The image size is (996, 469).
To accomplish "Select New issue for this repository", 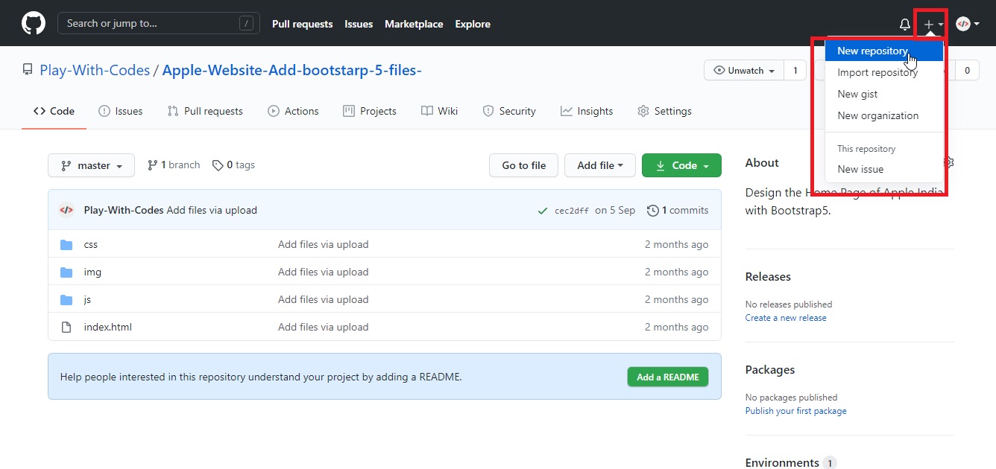I will [883, 169].
